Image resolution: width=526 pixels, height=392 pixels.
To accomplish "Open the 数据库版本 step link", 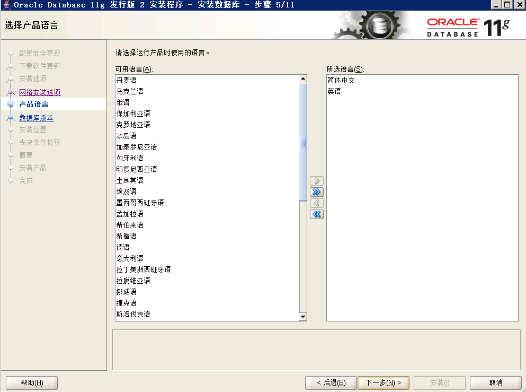I will pyautogui.click(x=36, y=118).
